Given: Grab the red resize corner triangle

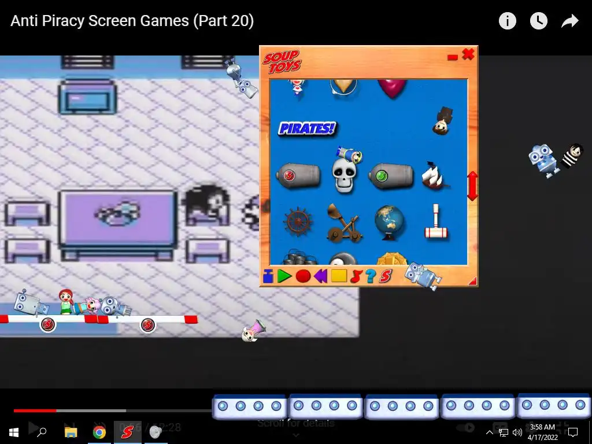Looking at the screenshot, I should click(x=473, y=282).
